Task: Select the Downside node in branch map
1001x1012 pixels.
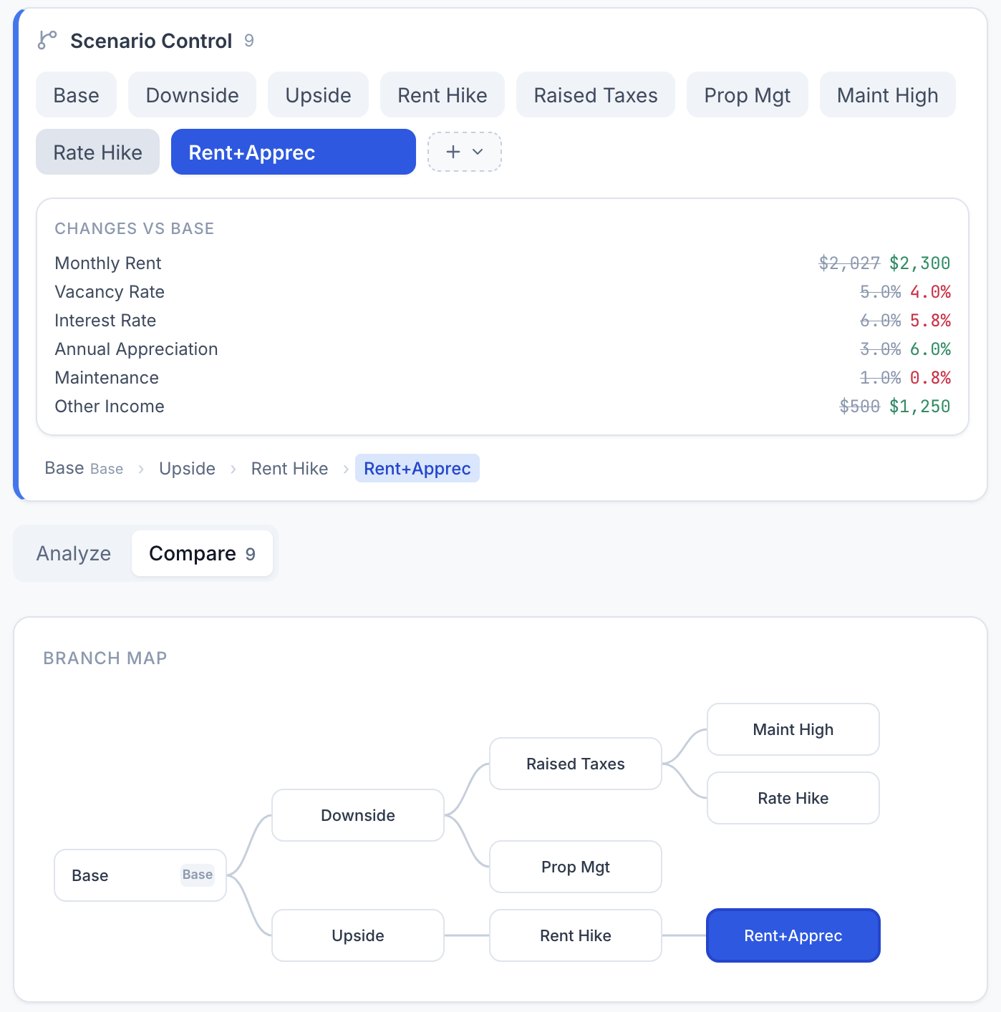Action: point(357,815)
